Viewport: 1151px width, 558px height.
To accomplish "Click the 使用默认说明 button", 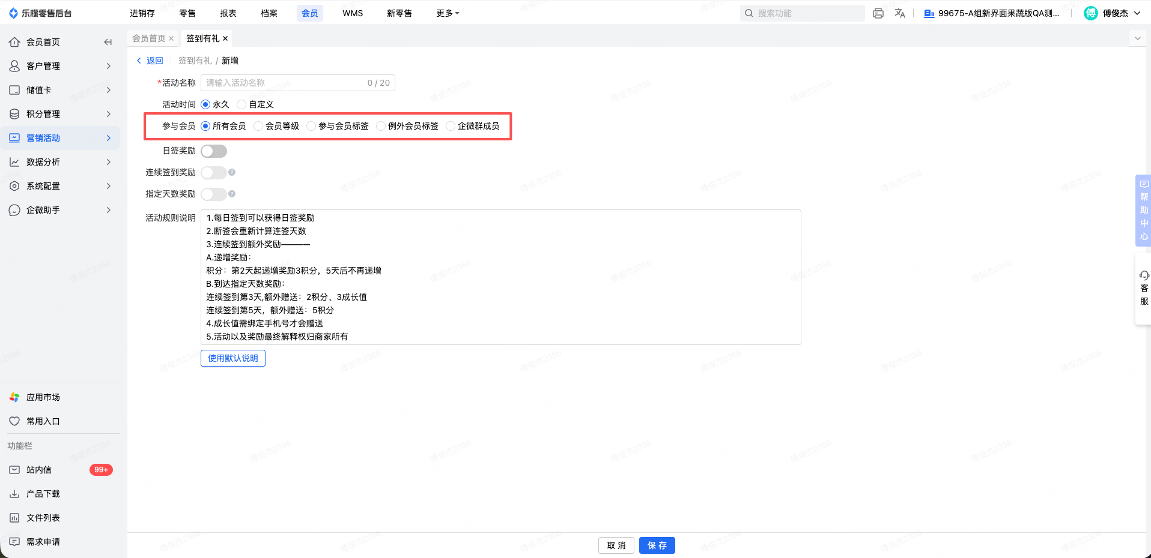I will [x=233, y=358].
